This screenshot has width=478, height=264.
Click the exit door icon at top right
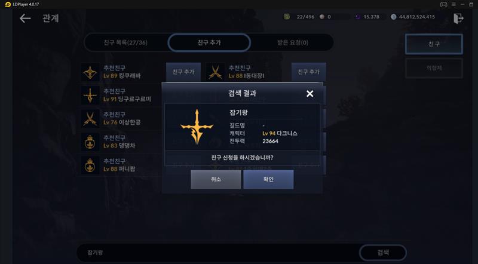click(x=458, y=19)
